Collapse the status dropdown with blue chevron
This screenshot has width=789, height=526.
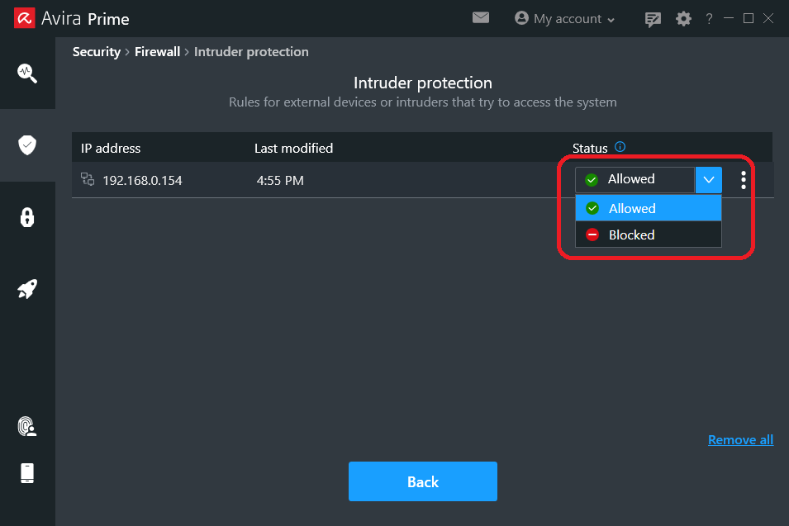[x=709, y=180]
